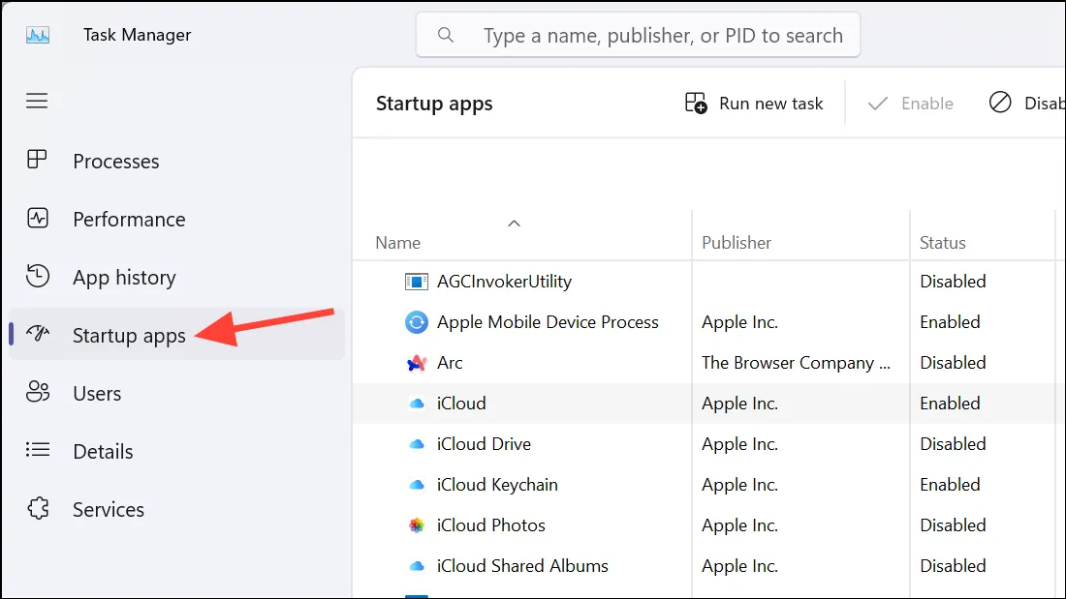This screenshot has width=1066, height=599.
Task: Select the Startup apps tab
Action: pyautogui.click(x=176, y=335)
